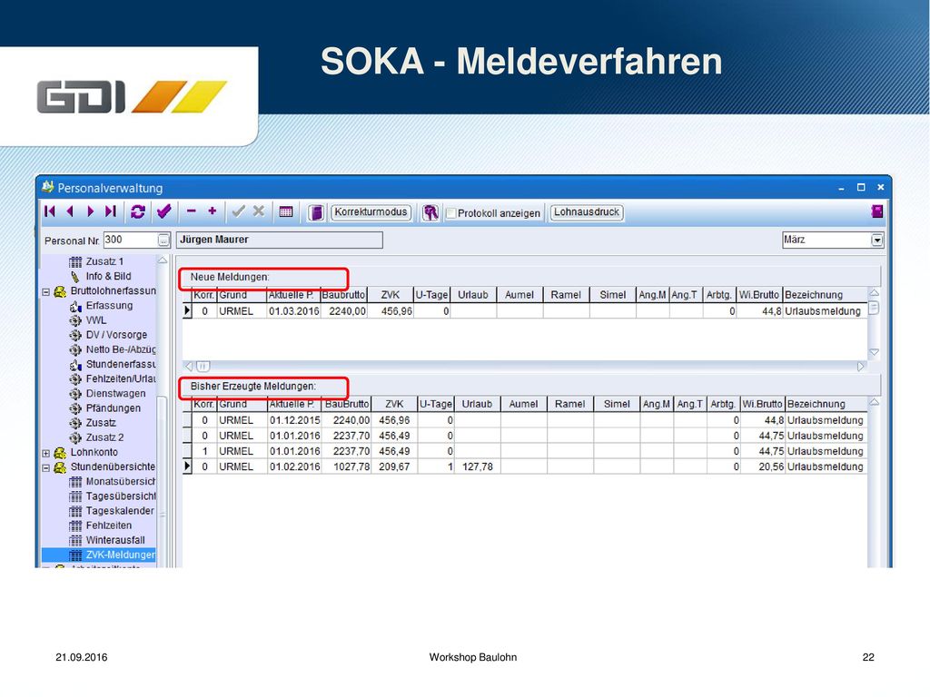Click ZVK column header in Bisher Erzeugte Meldungen

point(394,404)
